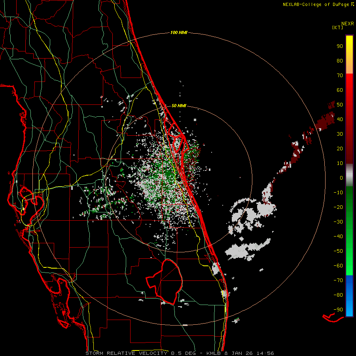Image resolution: width=356 pixels, height=356 pixels.
Task: Click the NEXLAB-College of DuPage credit text
Action: 316,4
